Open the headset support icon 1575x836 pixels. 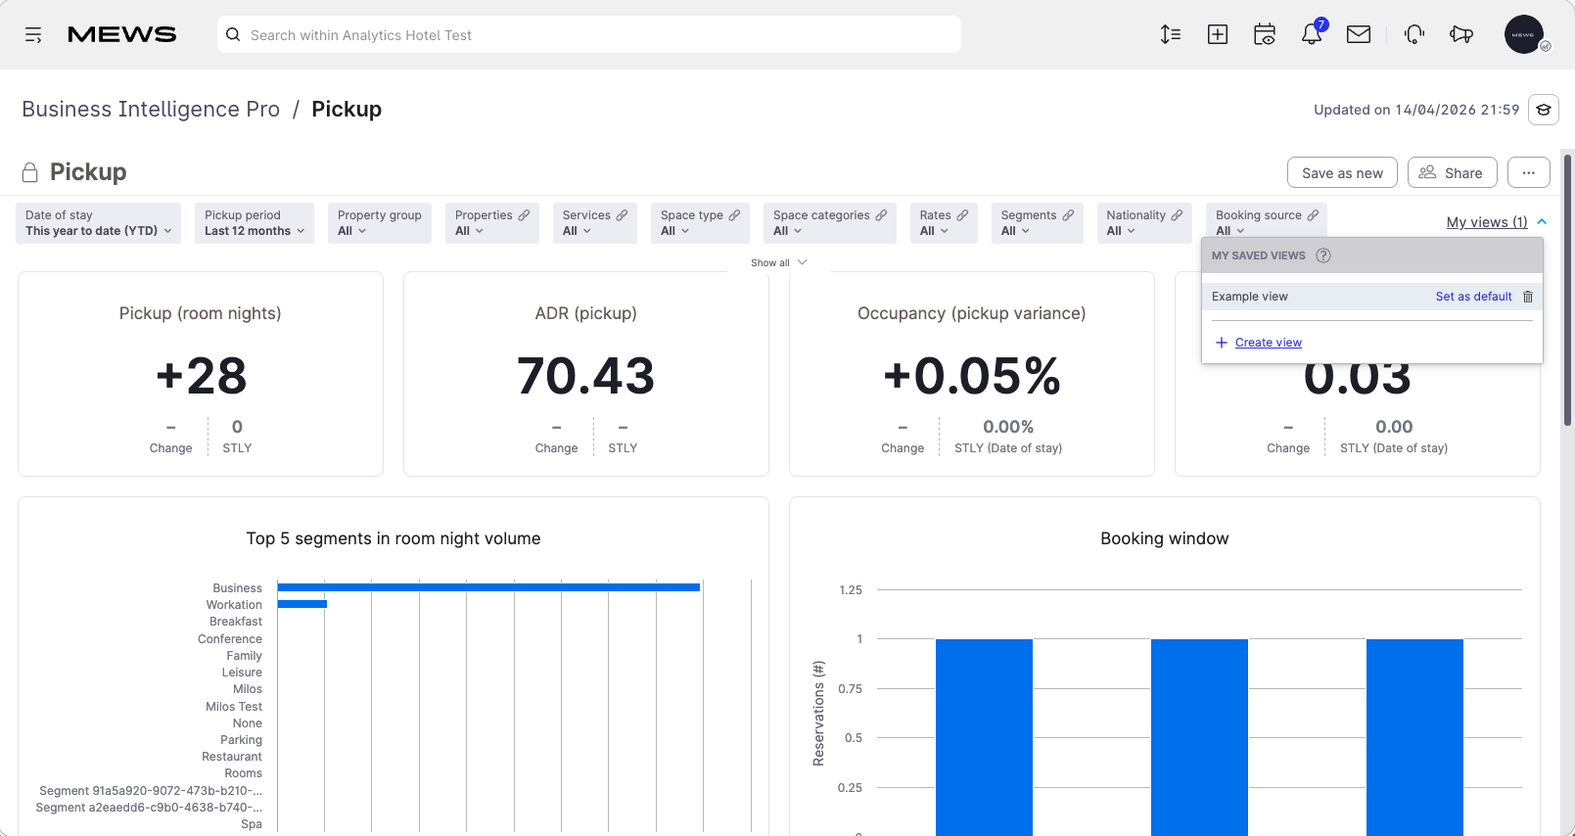click(1414, 35)
